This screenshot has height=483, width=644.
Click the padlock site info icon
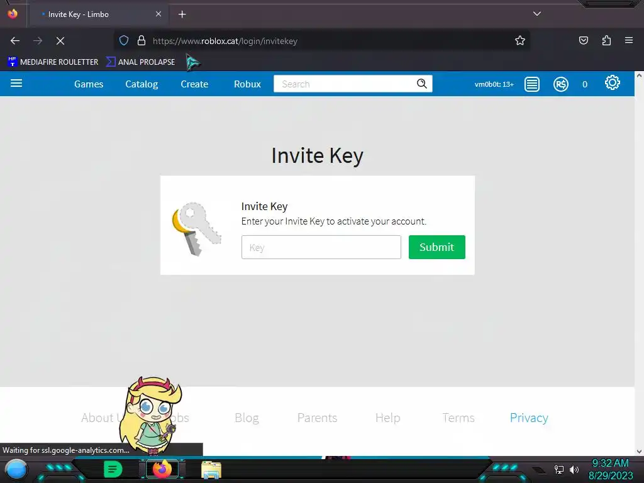[x=142, y=40]
